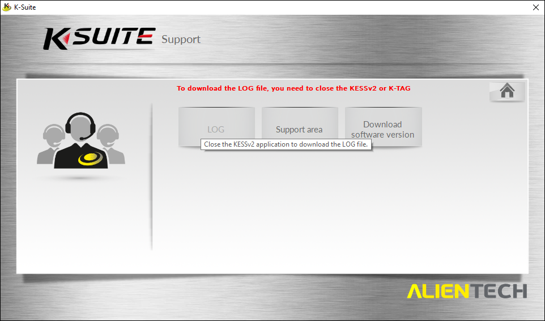Click the K-Suite logo in header
Viewport: 545px width, 321px height.
coord(99,38)
